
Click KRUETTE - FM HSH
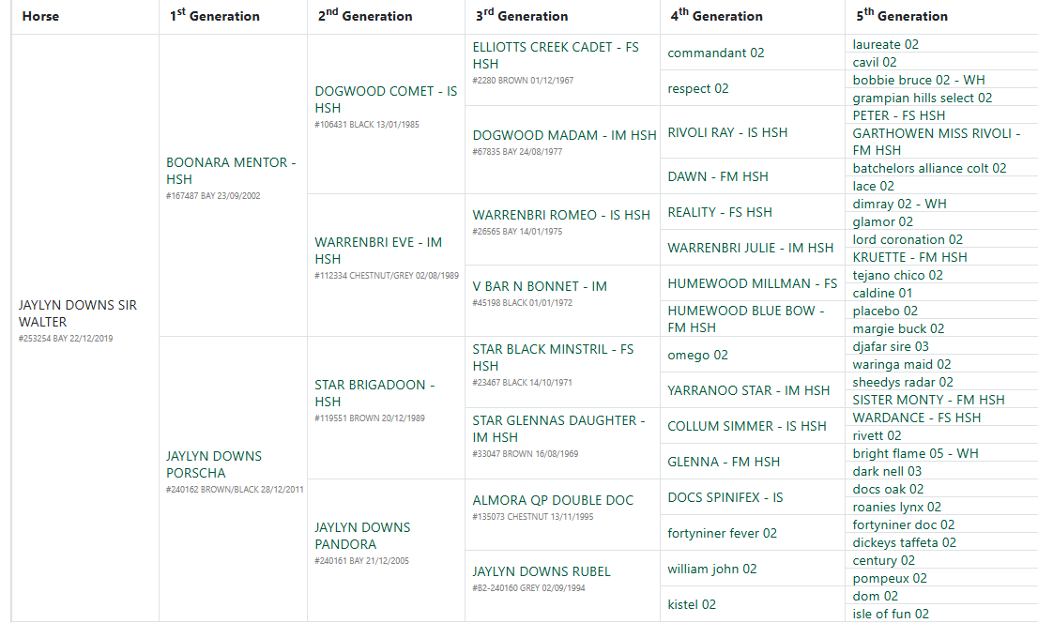pos(909,257)
